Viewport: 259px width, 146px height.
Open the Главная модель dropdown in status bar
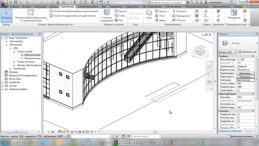tap(146, 136)
